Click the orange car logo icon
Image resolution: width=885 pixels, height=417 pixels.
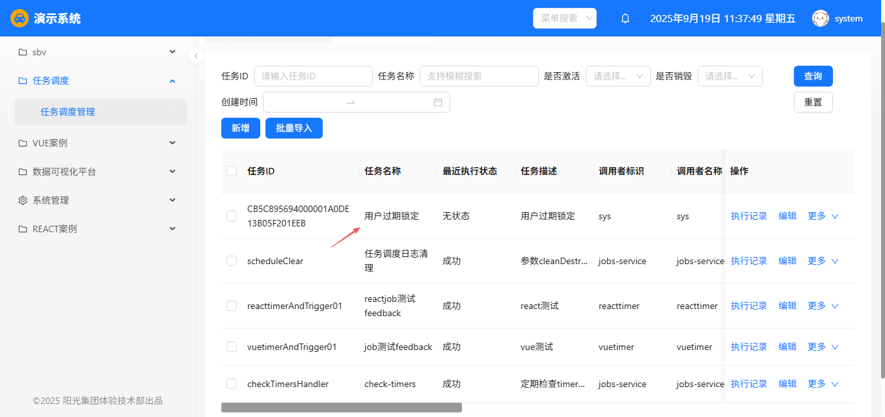20,18
